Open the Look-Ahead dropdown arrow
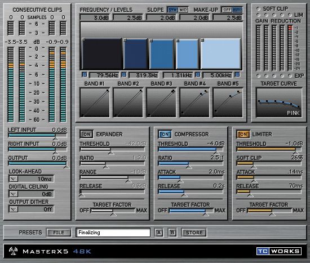This screenshot has width=310, height=263. (14, 179)
